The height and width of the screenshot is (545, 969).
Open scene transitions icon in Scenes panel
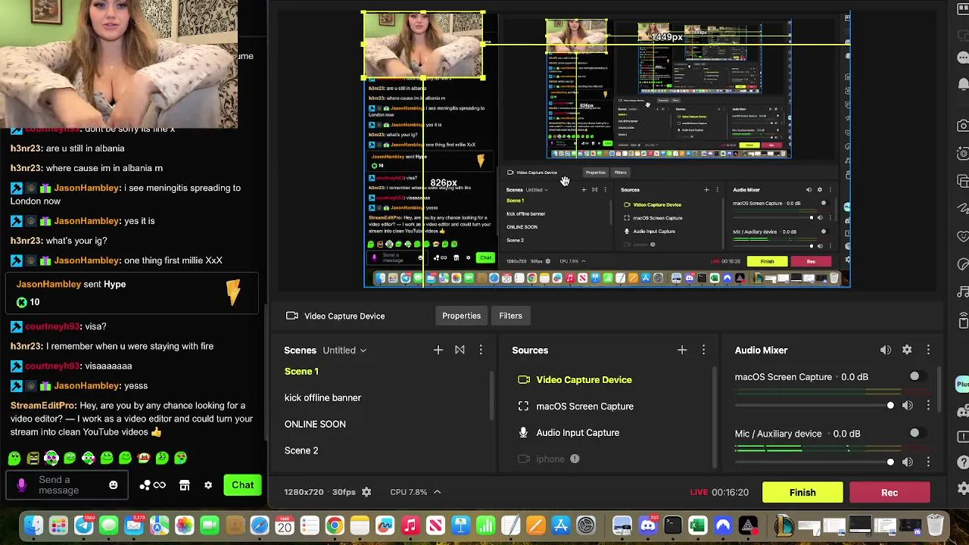click(x=460, y=350)
